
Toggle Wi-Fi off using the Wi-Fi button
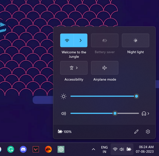[x=67, y=40]
